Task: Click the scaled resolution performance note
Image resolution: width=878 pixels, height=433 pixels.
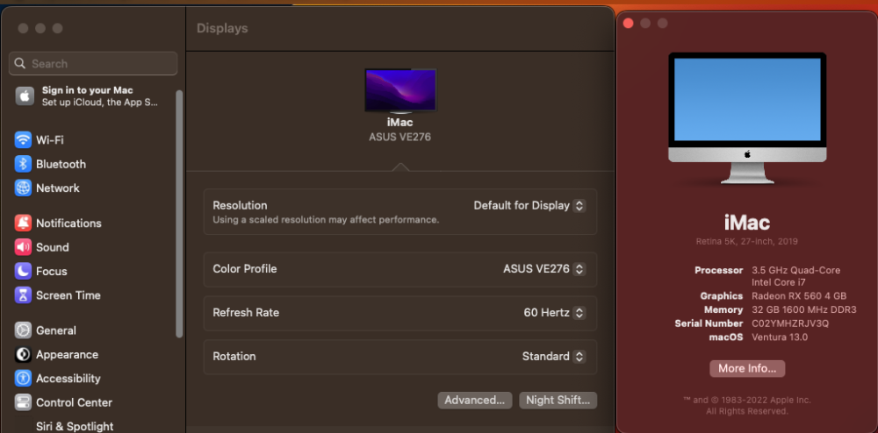Action: click(x=326, y=220)
